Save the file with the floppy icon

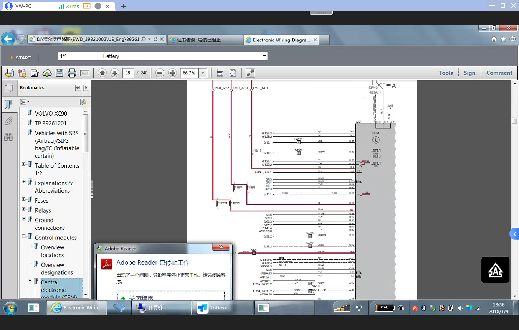click(x=60, y=73)
